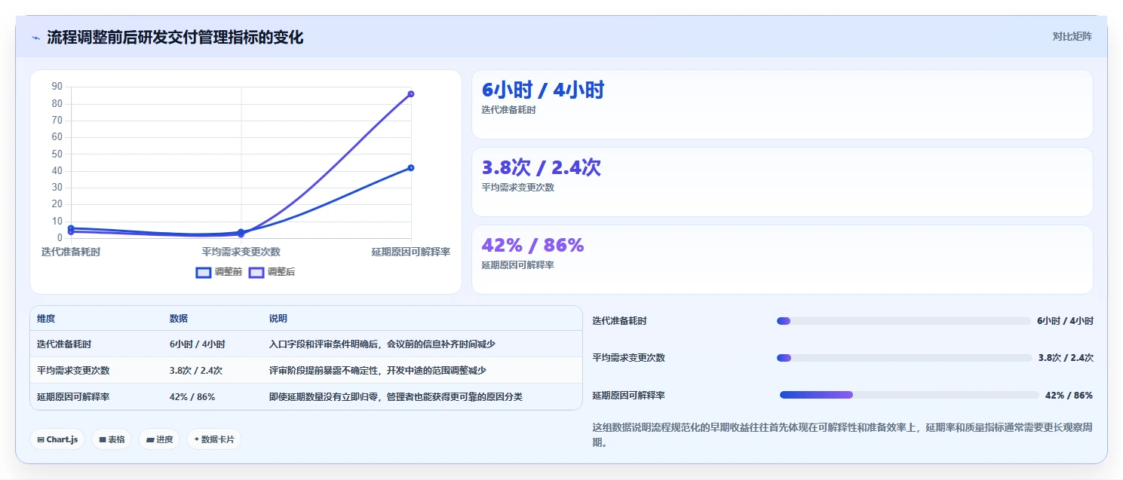Viewport: 1123px width, 480px height.
Task: Click the x-axis label 延期原因可解释率
Action: point(411,252)
